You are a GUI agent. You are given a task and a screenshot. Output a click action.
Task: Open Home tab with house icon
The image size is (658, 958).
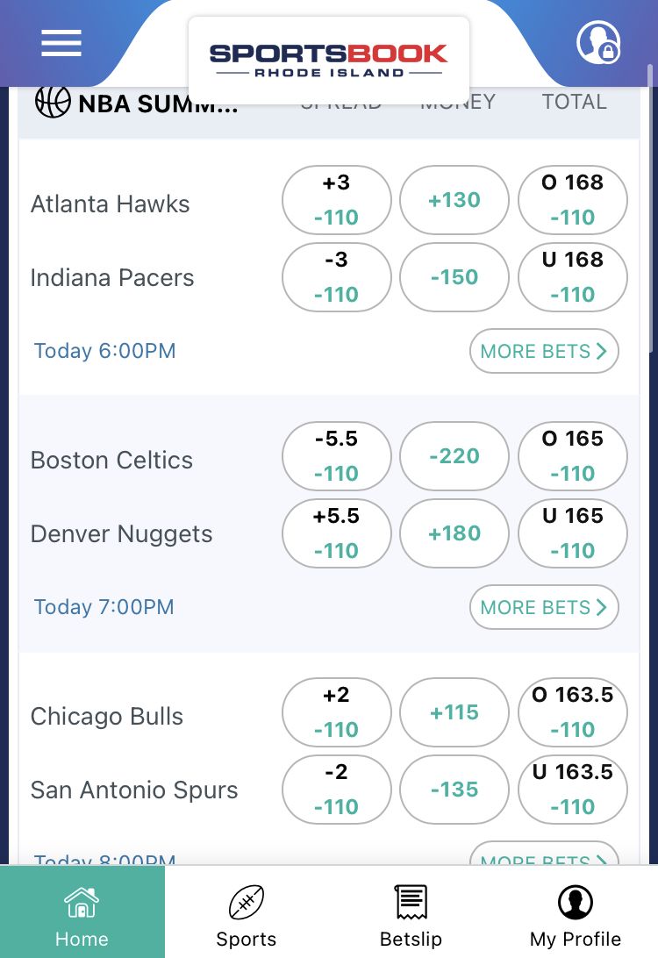click(82, 912)
